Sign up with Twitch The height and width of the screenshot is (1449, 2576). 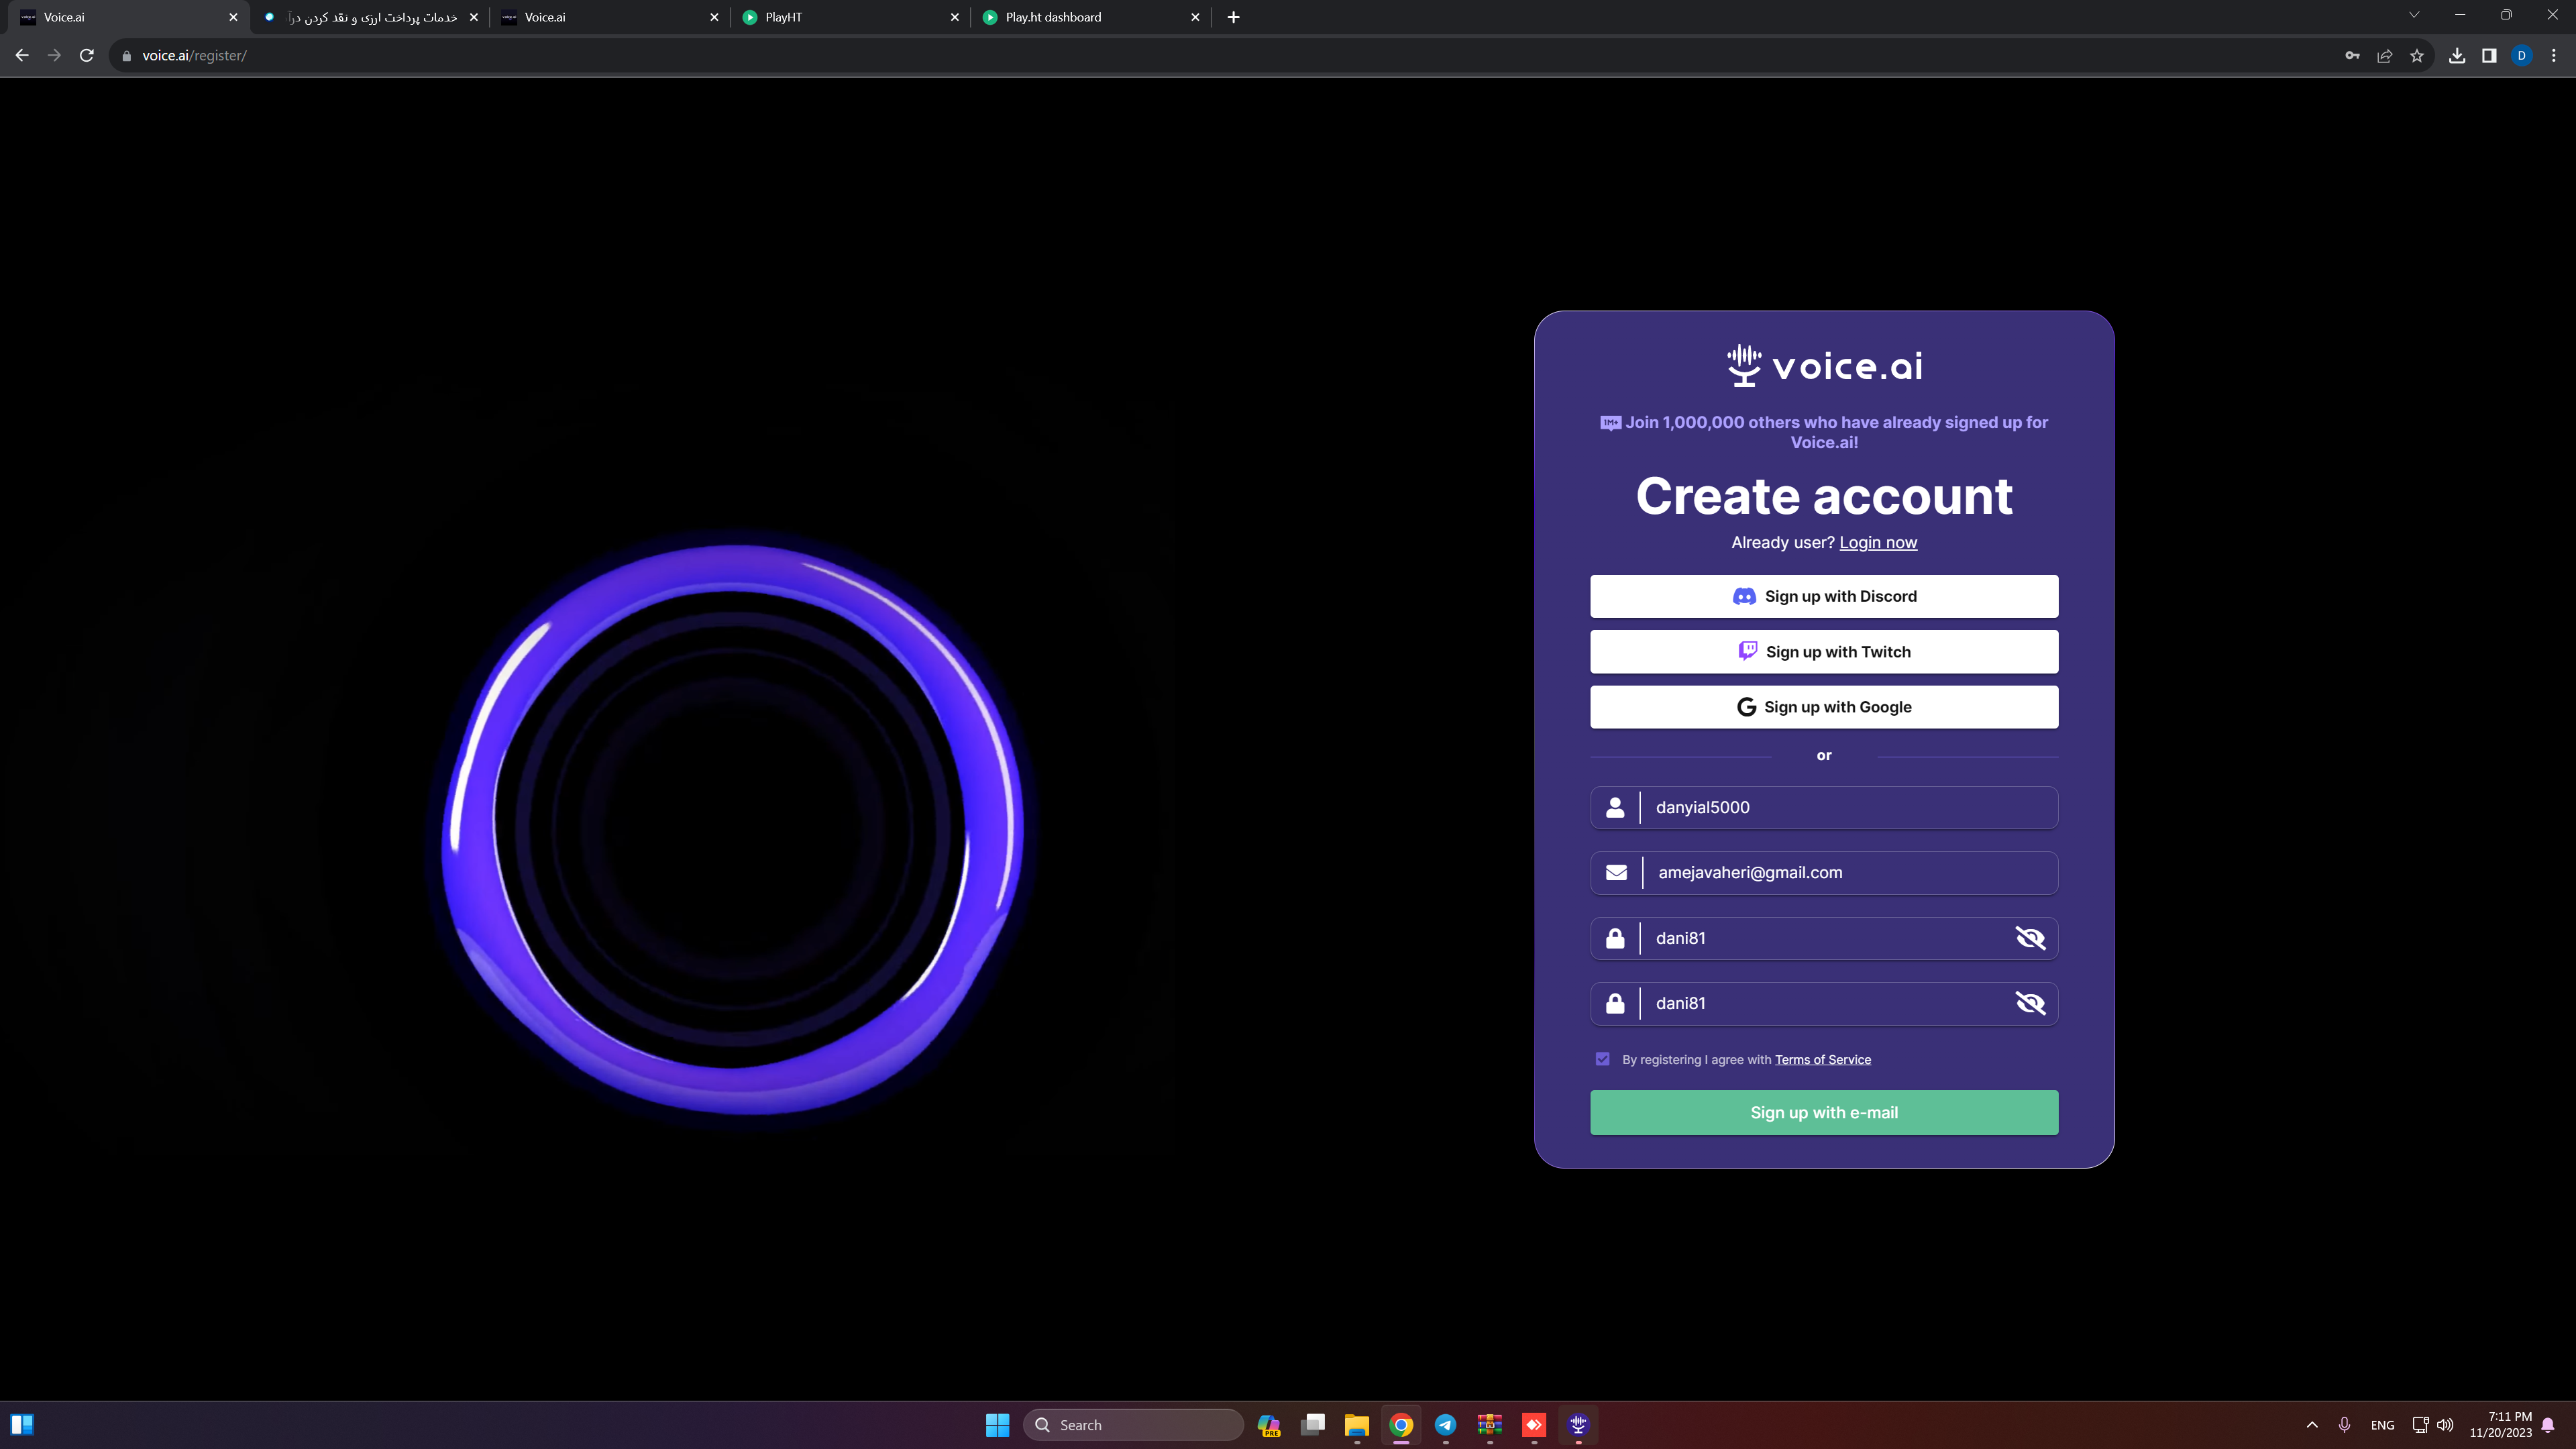point(1824,652)
